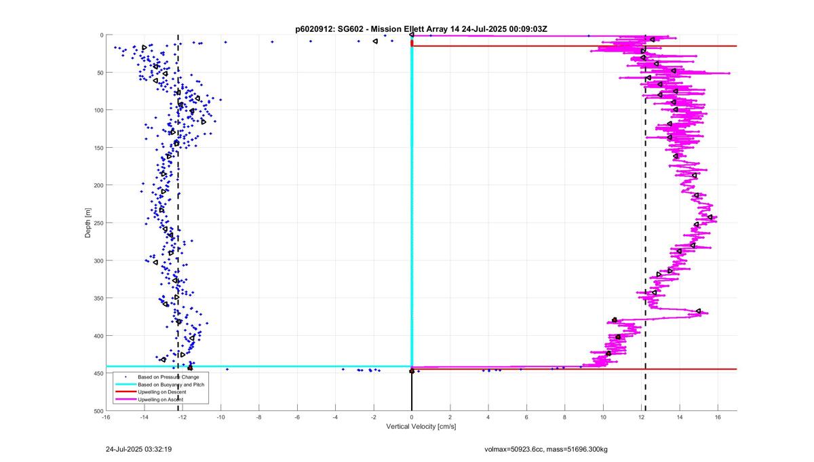
Task: Click the cyan line sample in the legend
Action: [x=125, y=384]
